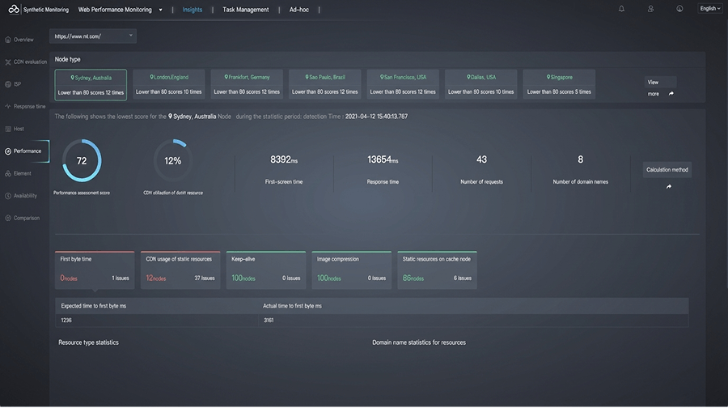
Task: Open the user account icon
Action: (650, 9)
